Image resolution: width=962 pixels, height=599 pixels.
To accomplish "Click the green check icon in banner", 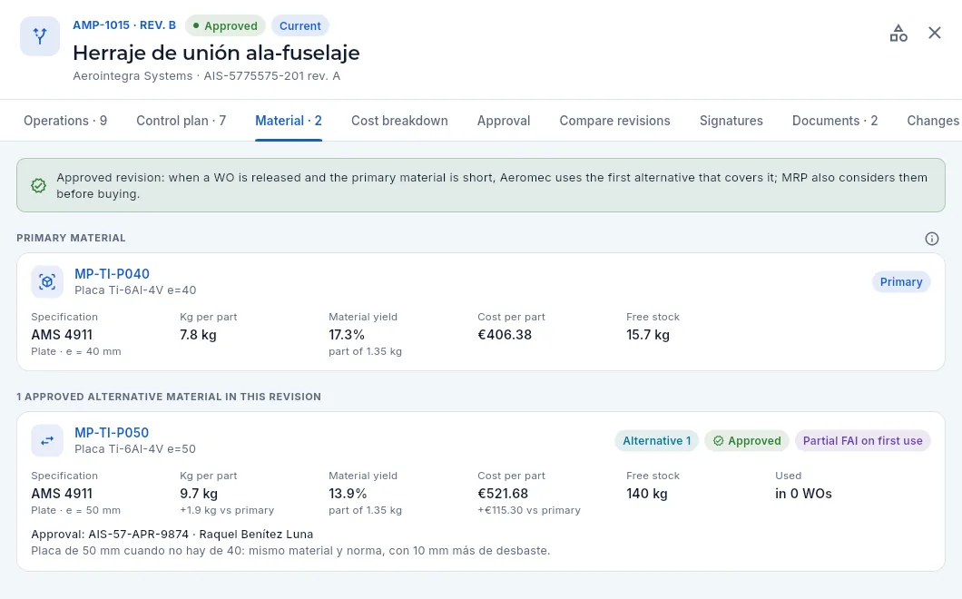I will (39, 185).
